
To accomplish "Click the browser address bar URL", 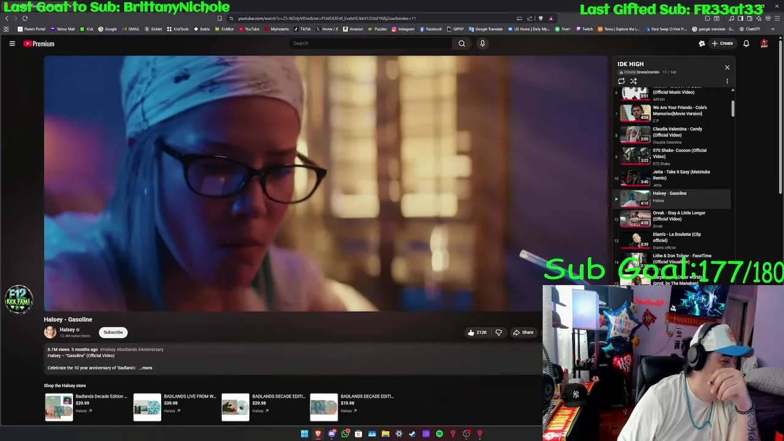I will click(x=327, y=18).
